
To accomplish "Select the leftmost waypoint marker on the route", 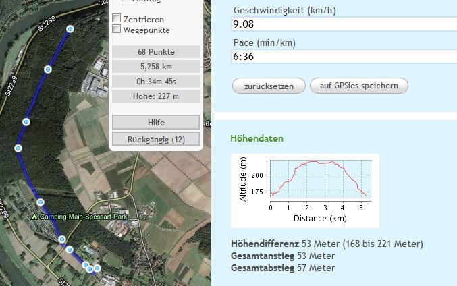I will point(18,148).
